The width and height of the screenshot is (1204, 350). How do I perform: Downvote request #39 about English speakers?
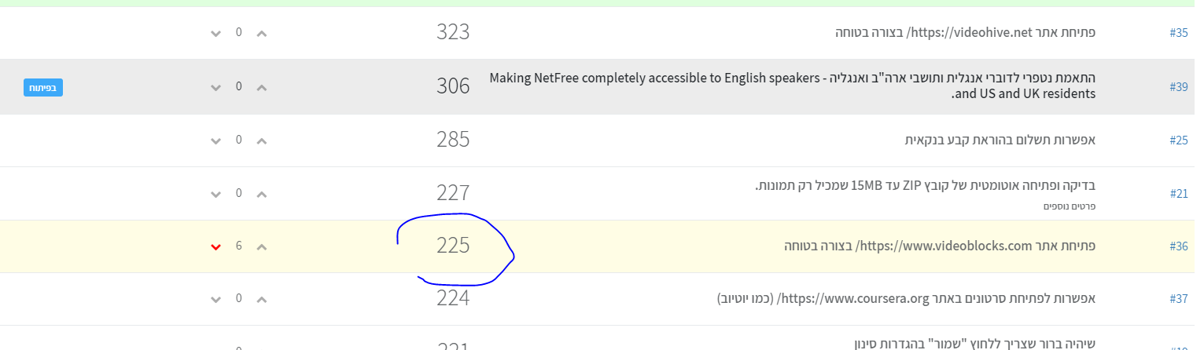point(215,87)
